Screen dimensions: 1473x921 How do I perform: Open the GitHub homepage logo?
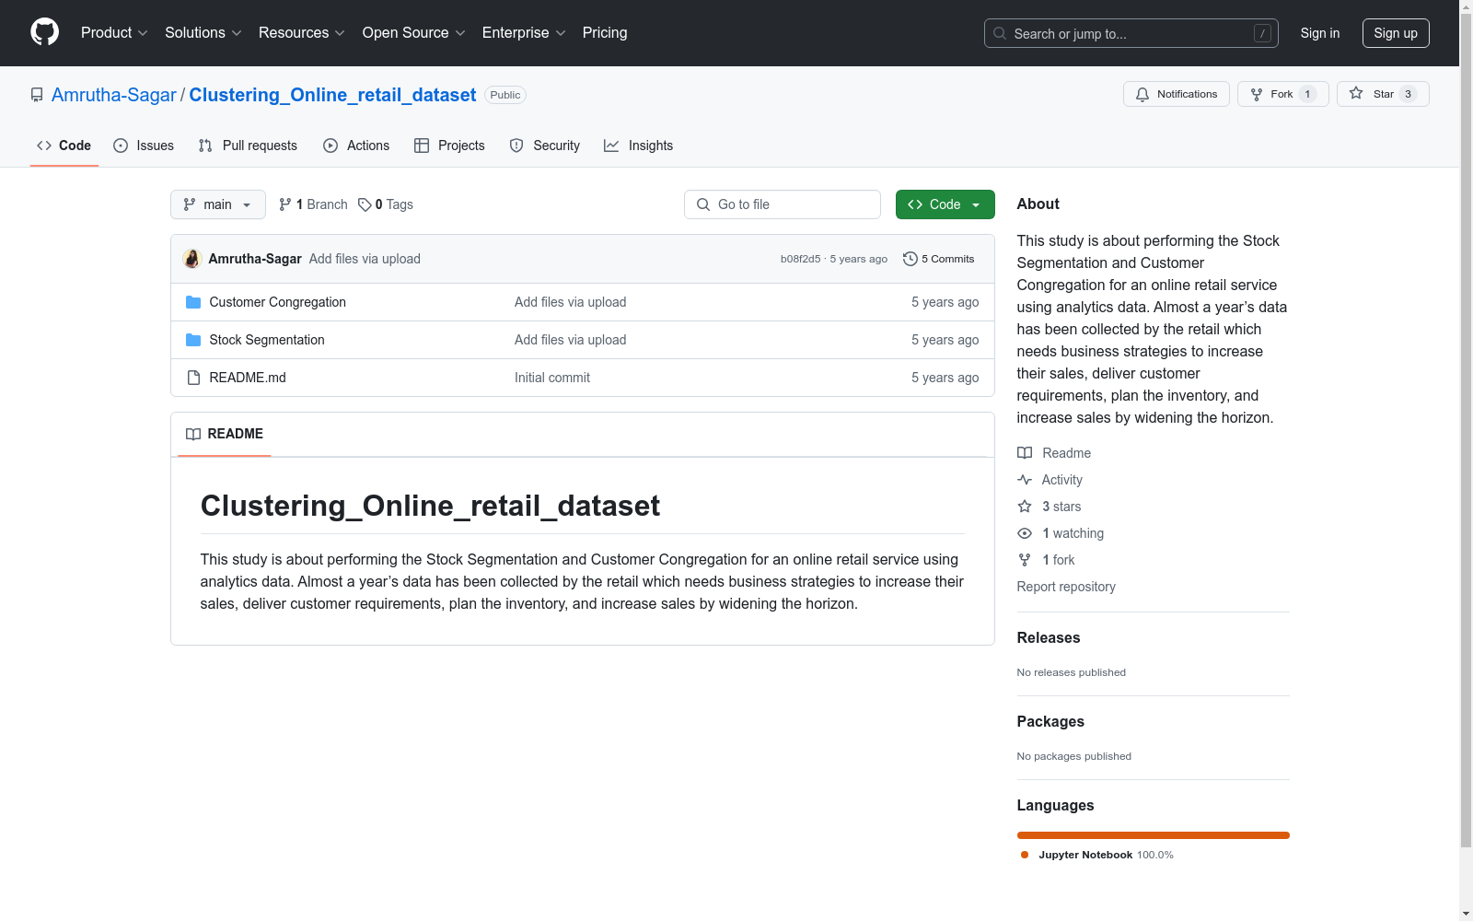44,32
